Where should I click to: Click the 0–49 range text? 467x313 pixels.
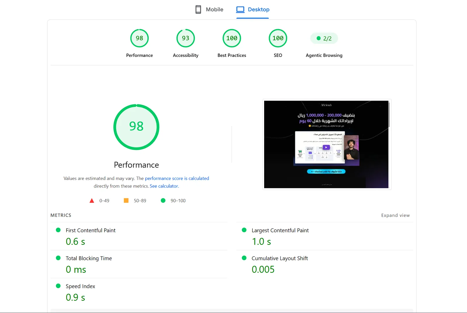click(x=104, y=201)
